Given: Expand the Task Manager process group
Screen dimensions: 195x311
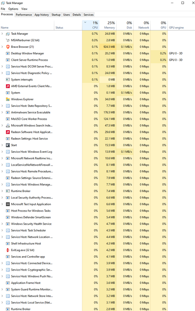Looking at the screenshot, I should click(2, 34).
